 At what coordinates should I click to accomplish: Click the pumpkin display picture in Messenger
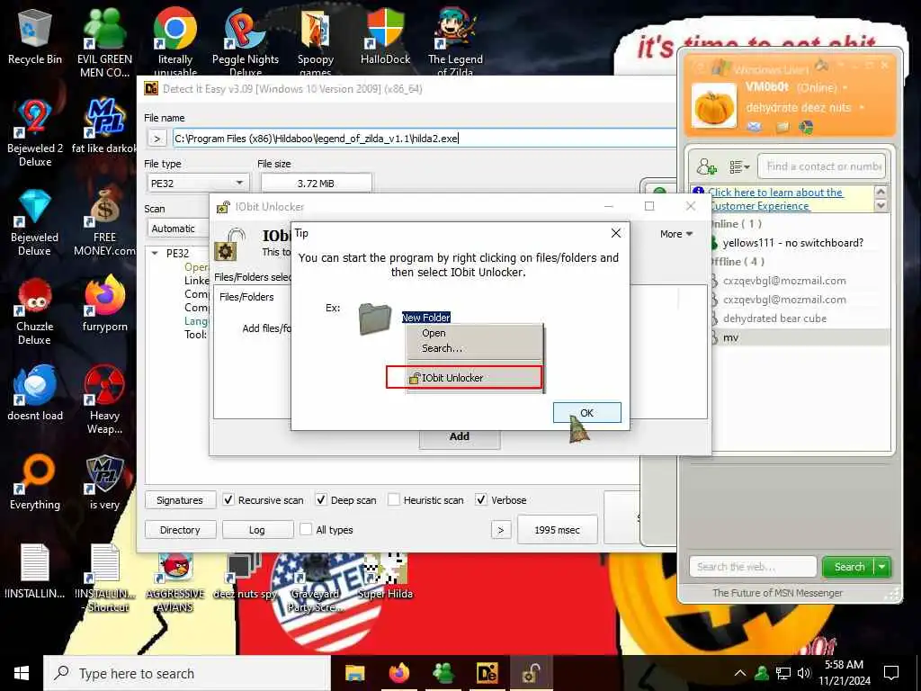[714, 106]
